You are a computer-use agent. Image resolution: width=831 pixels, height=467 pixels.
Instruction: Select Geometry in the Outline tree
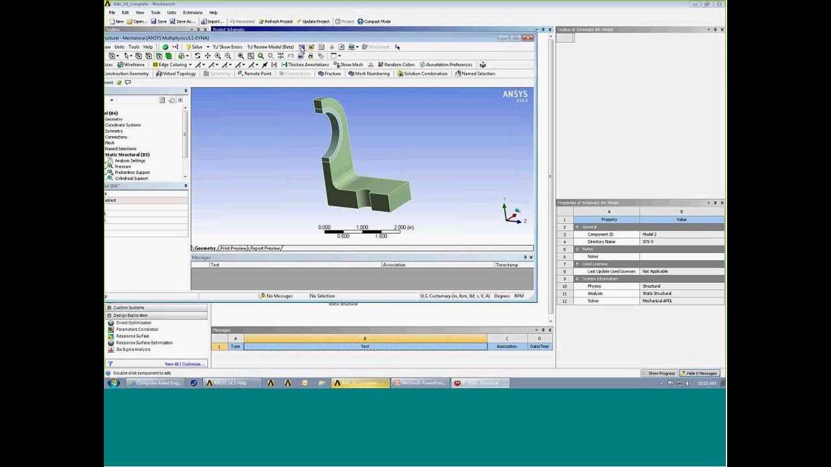pyautogui.click(x=114, y=119)
